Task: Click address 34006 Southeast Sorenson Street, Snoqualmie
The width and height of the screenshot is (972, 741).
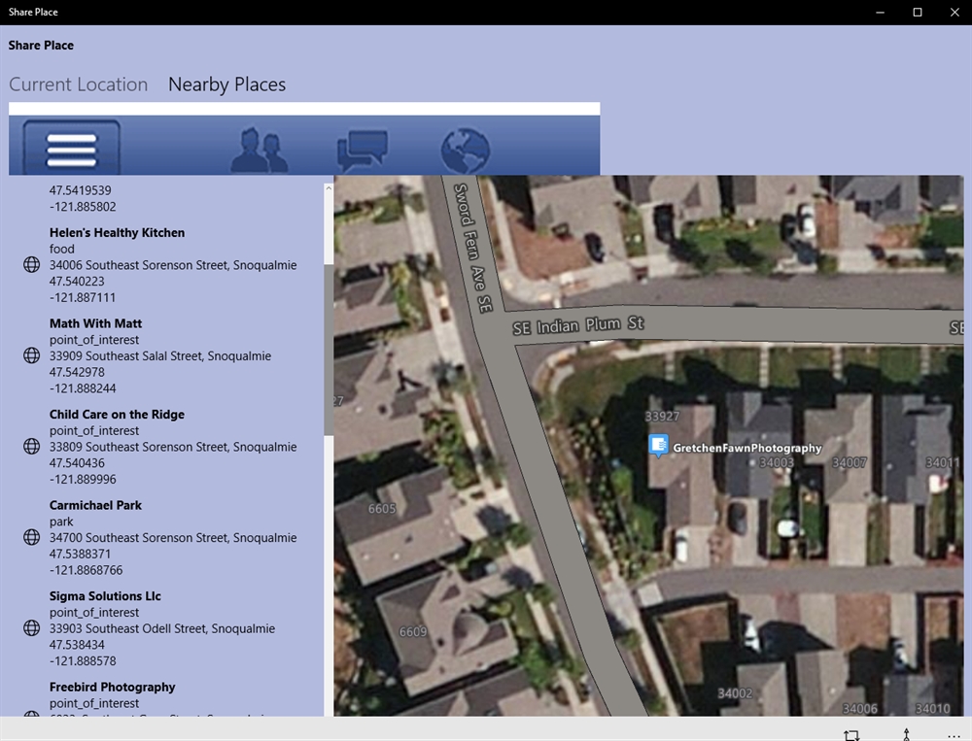Action: (x=173, y=265)
